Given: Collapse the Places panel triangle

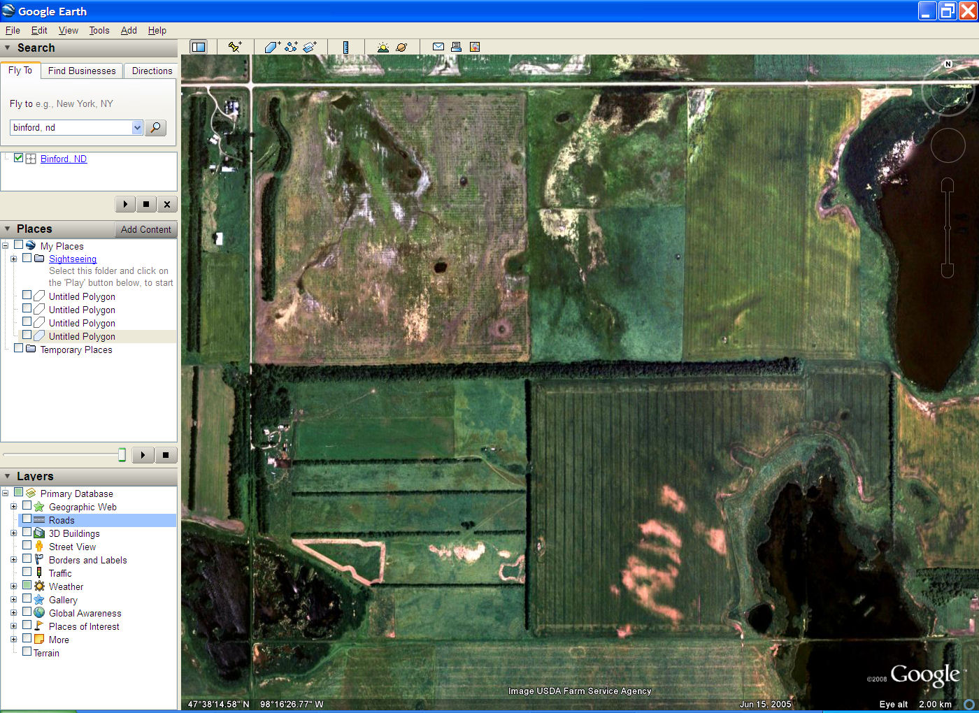Looking at the screenshot, I should pos(8,229).
